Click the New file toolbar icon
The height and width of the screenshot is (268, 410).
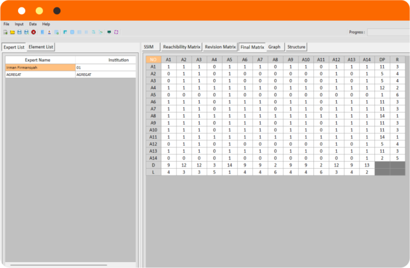pos(5,32)
